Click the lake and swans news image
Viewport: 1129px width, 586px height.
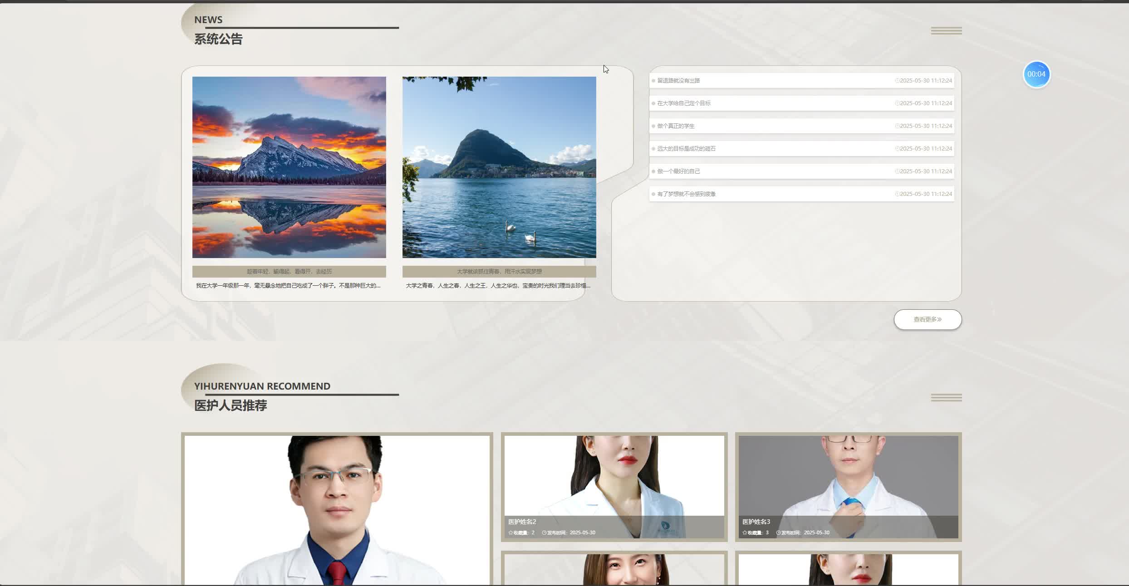point(499,167)
